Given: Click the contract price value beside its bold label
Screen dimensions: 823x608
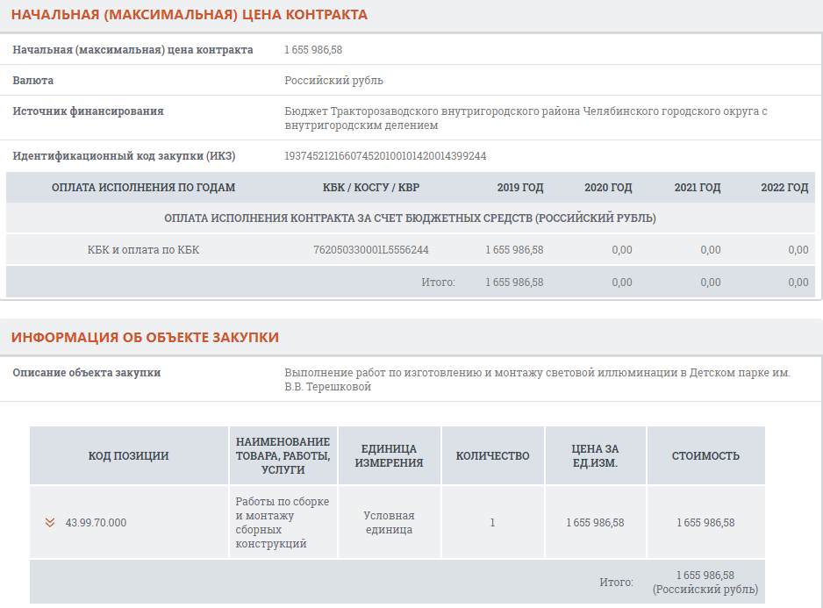Looking at the screenshot, I should [x=313, y=50].
